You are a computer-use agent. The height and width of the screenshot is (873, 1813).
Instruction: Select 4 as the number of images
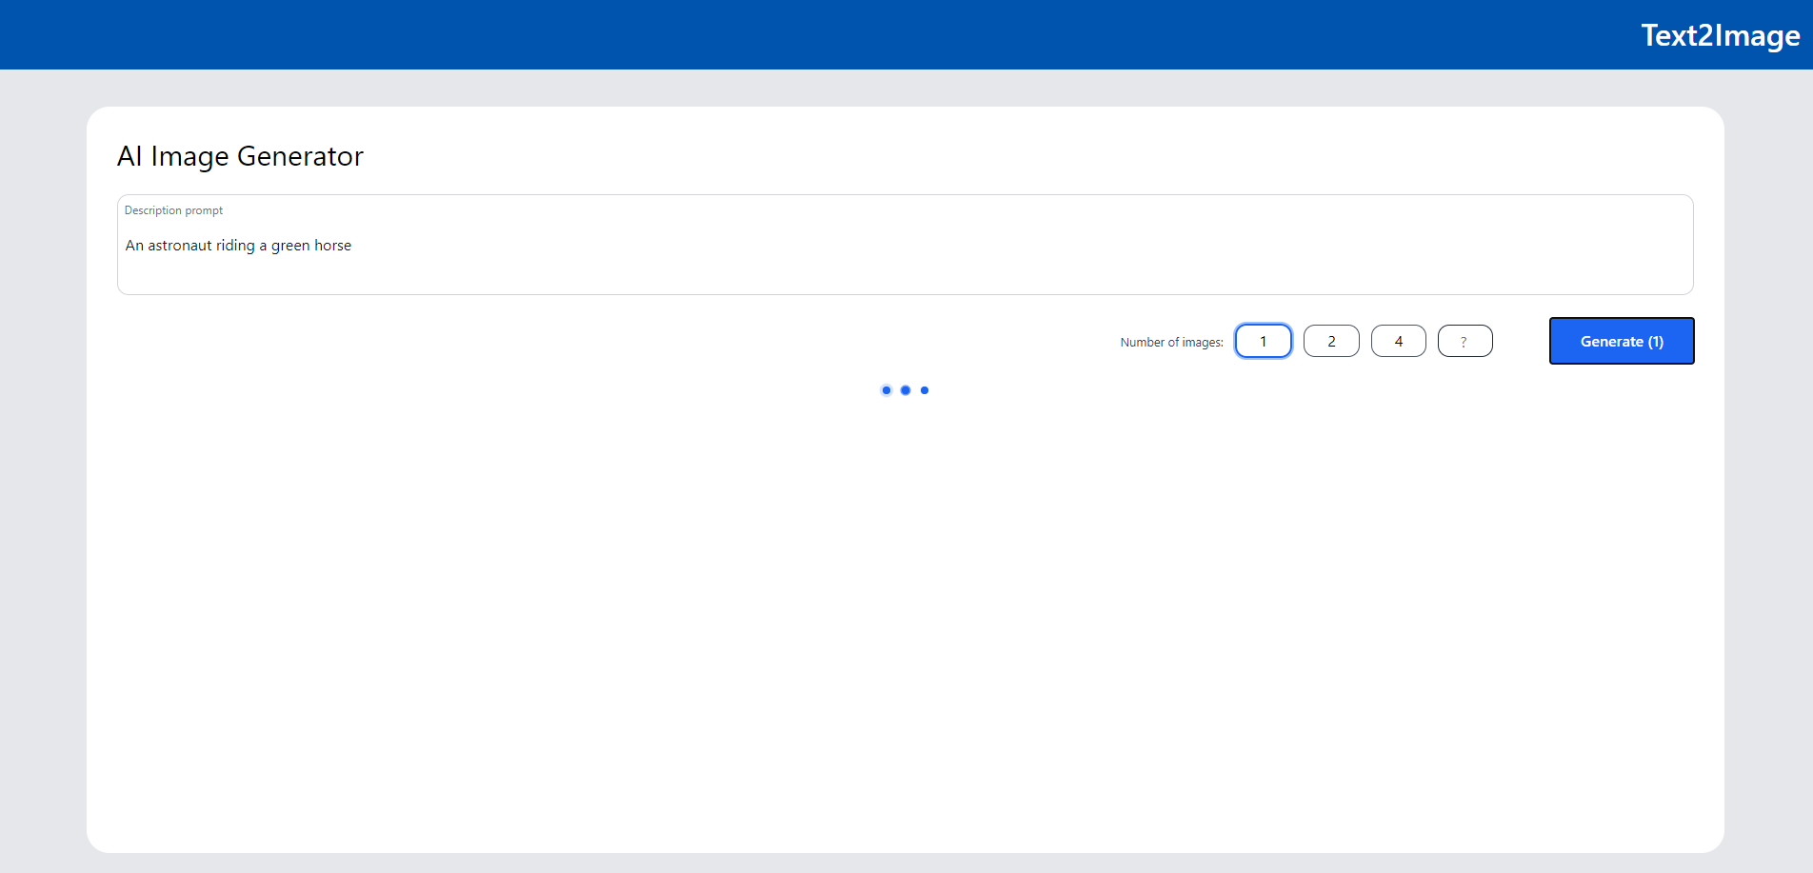(x=1398, y=341)
